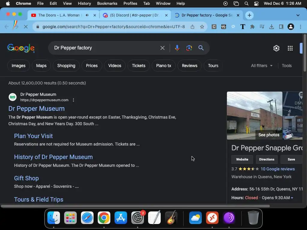Image resolution: width=307 pixels, height=230 pixels.
Task: Switch to the Discord #dr-pepper tab
Action: (x=135, y=15)
